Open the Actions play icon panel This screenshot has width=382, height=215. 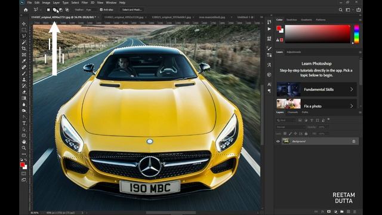pos(269,29)
